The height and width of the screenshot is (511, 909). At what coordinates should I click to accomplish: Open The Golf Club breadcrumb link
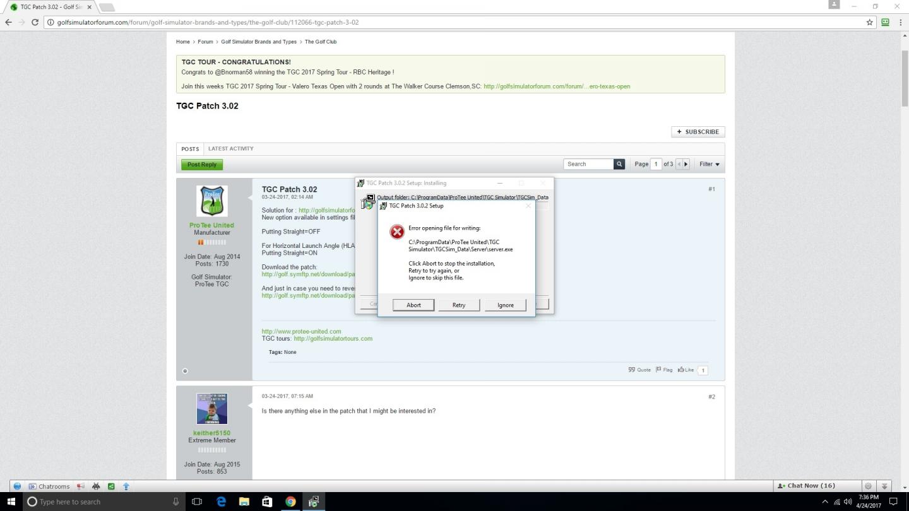[321, 42]
